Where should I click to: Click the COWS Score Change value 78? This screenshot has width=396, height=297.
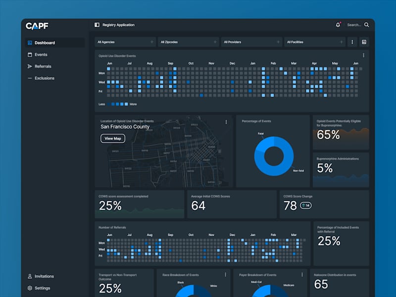[x=290, y=205]
